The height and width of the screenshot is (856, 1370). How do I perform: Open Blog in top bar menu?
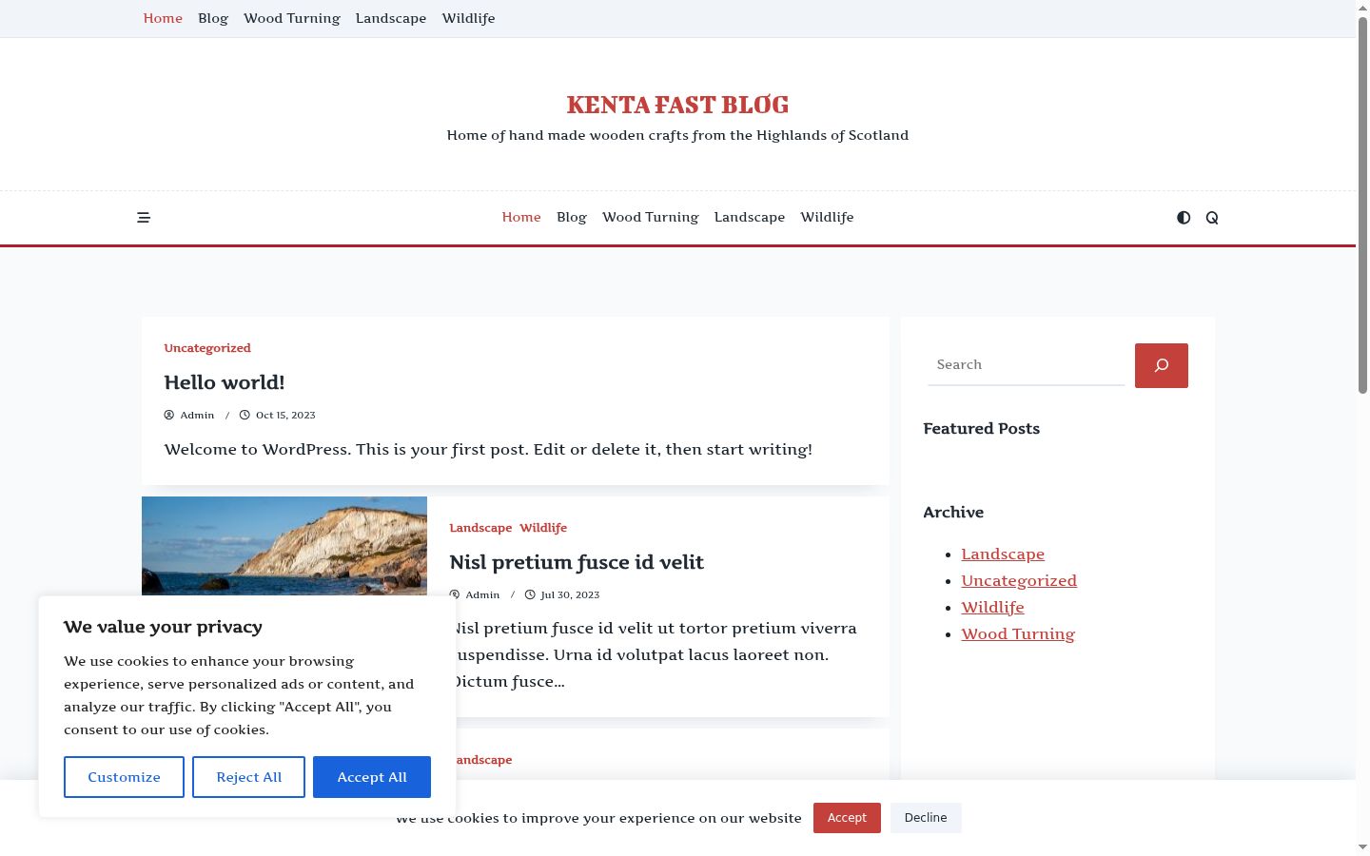(x=213, y=18)
